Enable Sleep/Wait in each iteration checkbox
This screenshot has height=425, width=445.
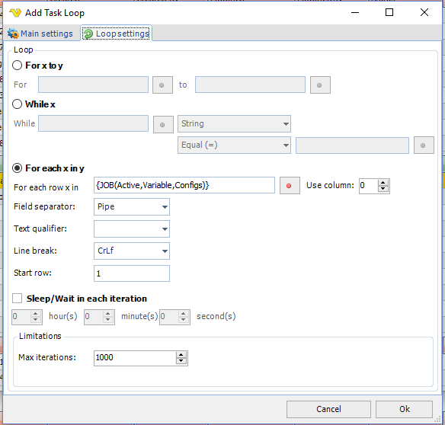click(17, 299)
